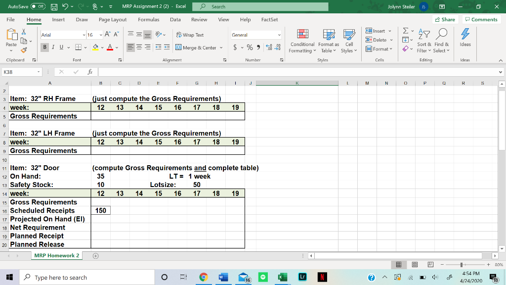The height and width of the screenshot is (285, 506).
Task: Open Format as Table gallery
Action: coord(329,41)
